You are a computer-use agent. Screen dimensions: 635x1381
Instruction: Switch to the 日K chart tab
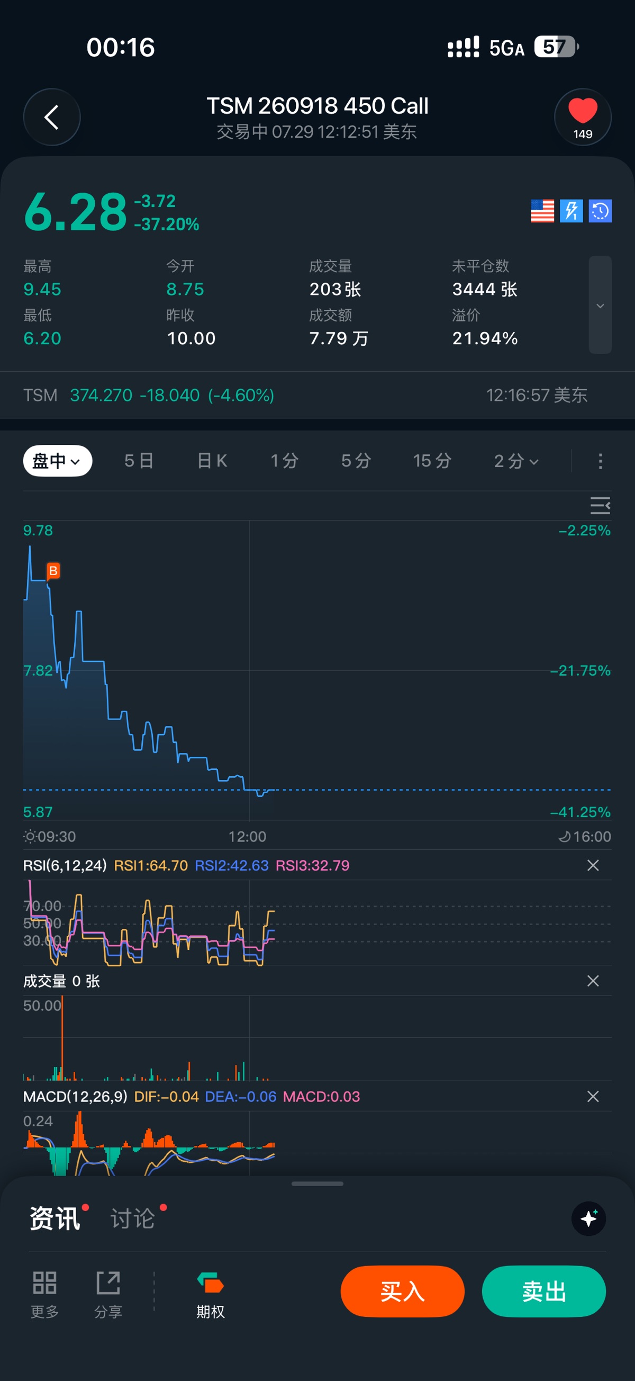pyautogui.click(x=212, y=461)
